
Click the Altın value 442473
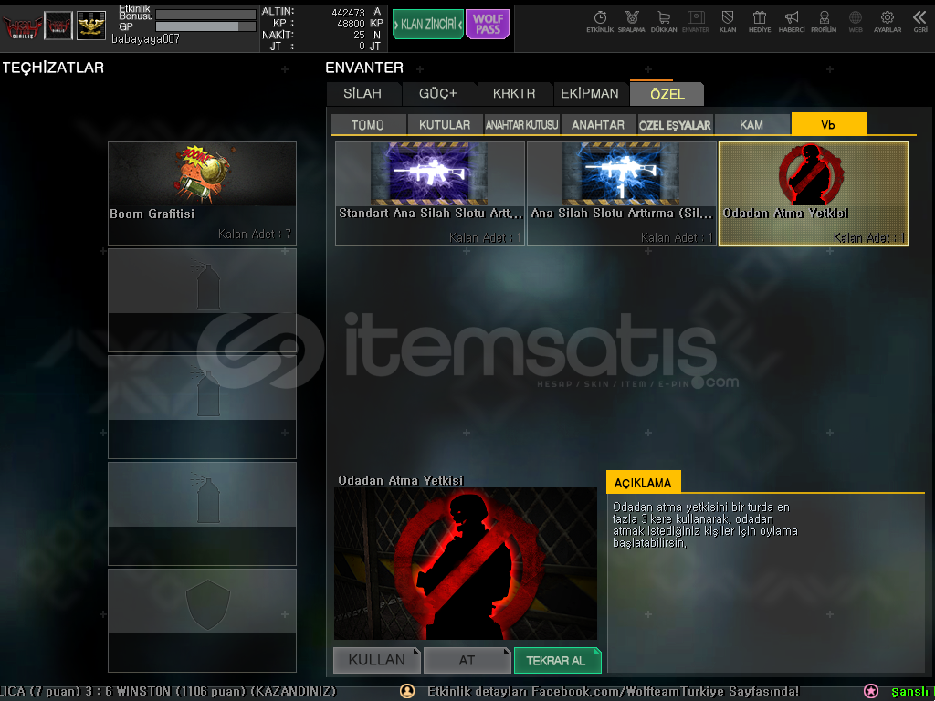[x=348, y=12]
